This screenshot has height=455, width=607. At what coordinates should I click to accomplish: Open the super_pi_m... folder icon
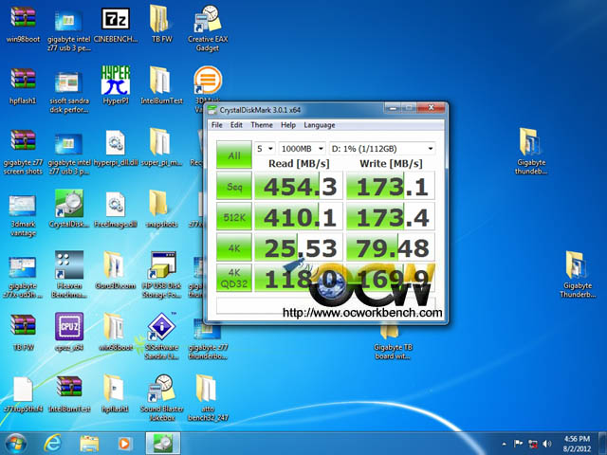point(160,141)
